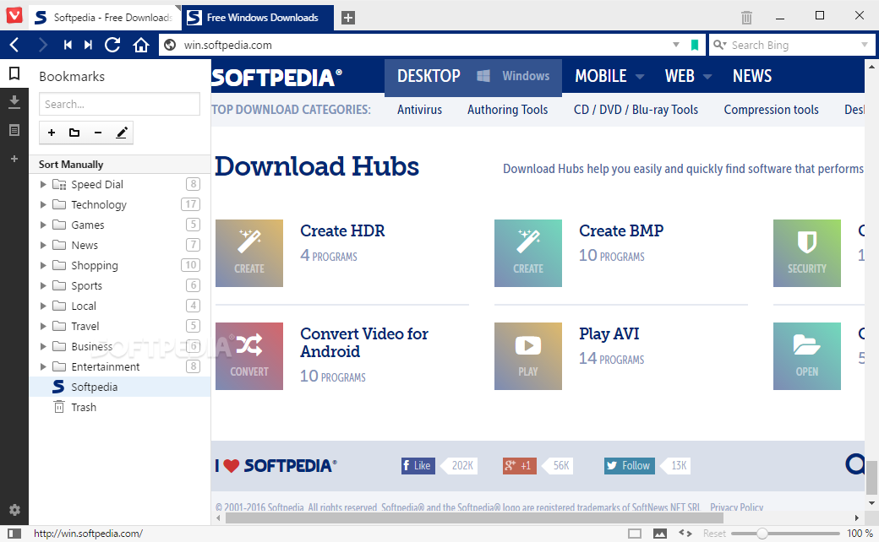Open the Antivirus category link
Image resolution: width=879 pixels, height=542 pixels.
419,110
